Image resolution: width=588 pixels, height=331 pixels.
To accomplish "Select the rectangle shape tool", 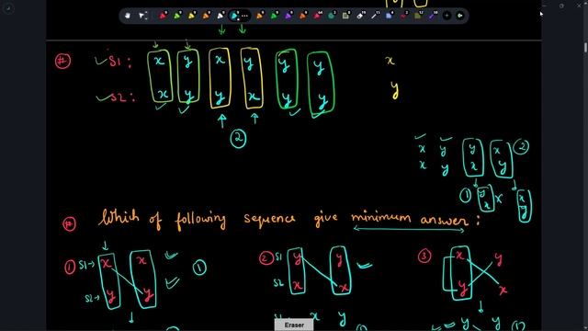I will [345, 16].
